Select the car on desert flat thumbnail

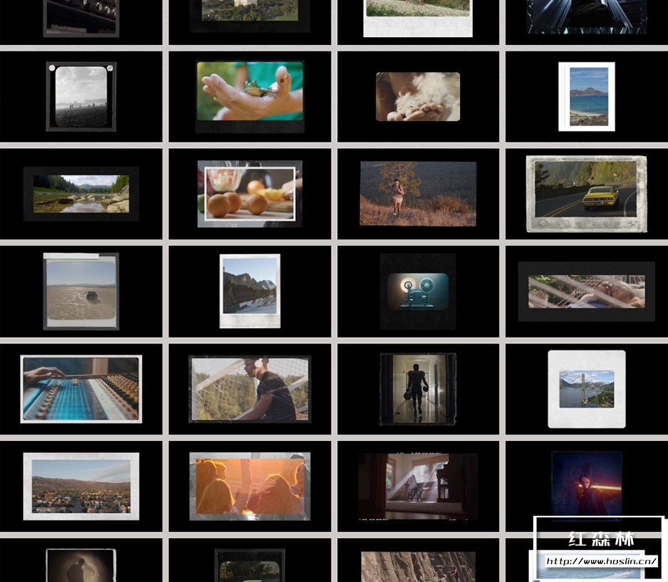click(x=81, y=291)
